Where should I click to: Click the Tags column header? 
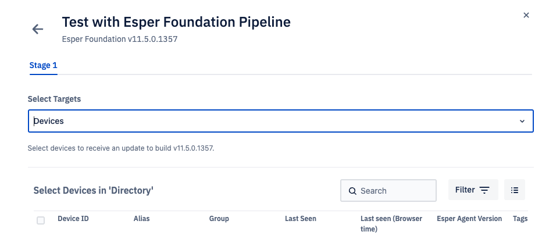click(x=520, y=219)
